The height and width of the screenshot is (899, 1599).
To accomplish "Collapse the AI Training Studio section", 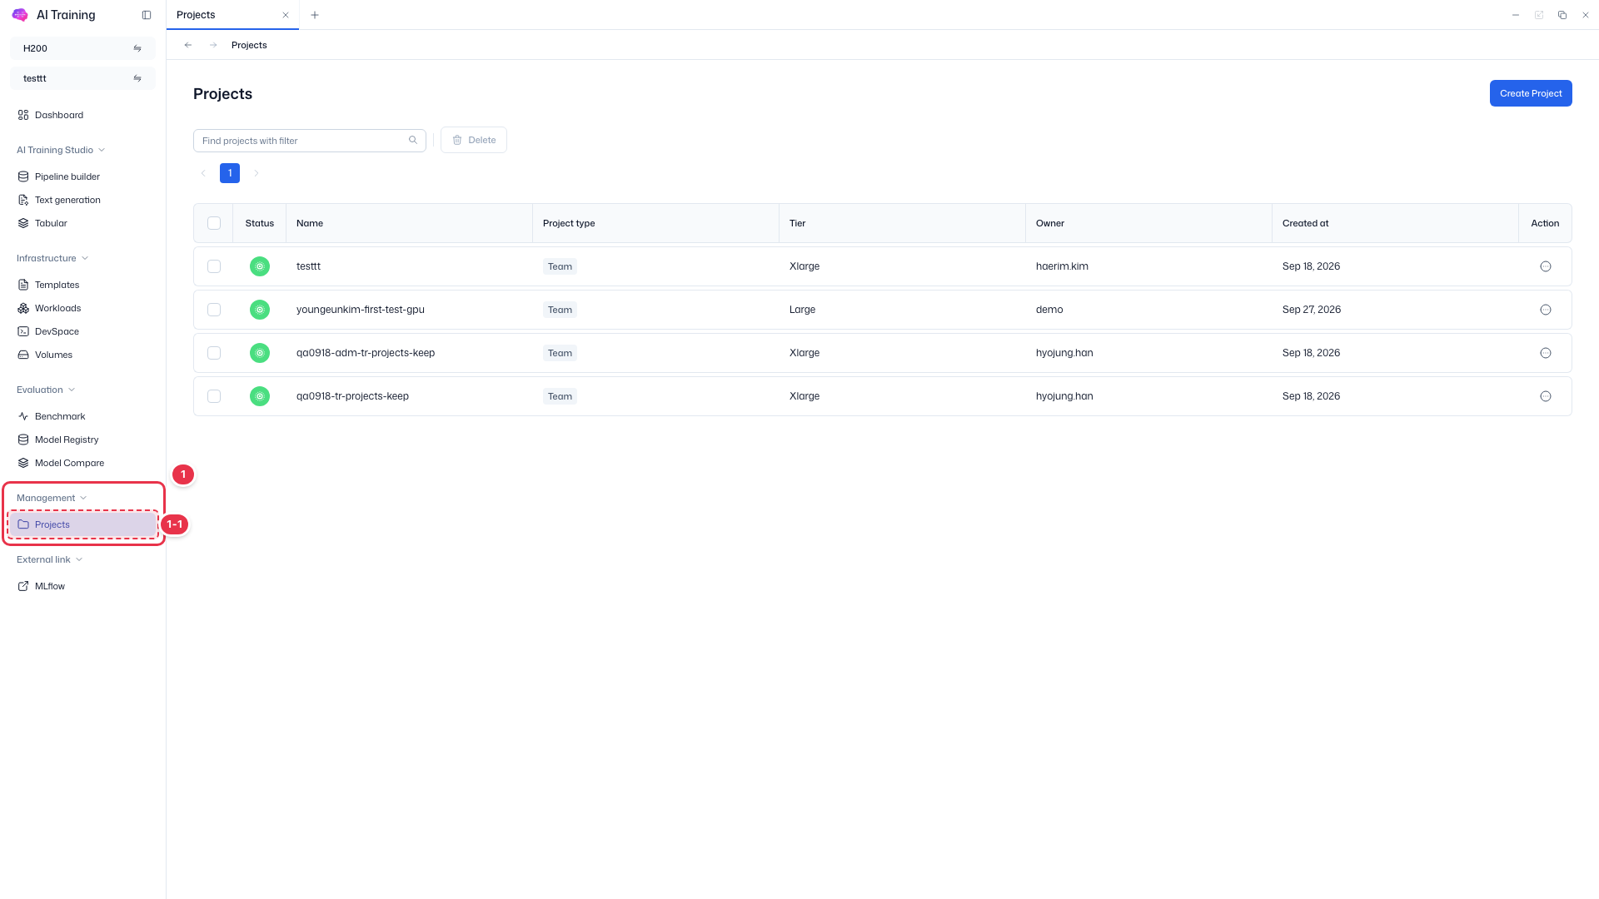I will point(61,150).
